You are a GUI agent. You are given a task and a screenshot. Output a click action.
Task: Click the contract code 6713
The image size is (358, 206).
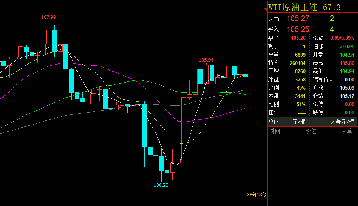coord(331,7)
